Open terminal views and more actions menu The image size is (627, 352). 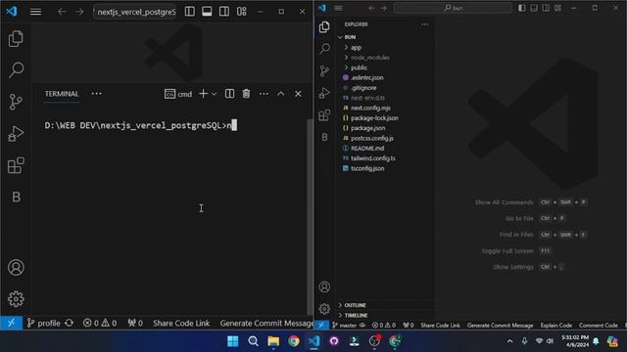tap(264, 94)
